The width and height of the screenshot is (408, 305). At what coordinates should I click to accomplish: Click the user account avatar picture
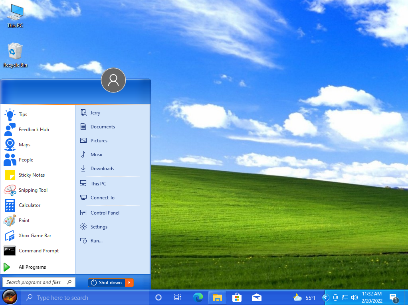pos(113,80)
